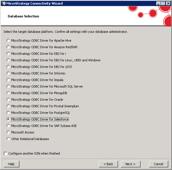Select the MongoDB ODBC driver

click(x=8, y=93)
